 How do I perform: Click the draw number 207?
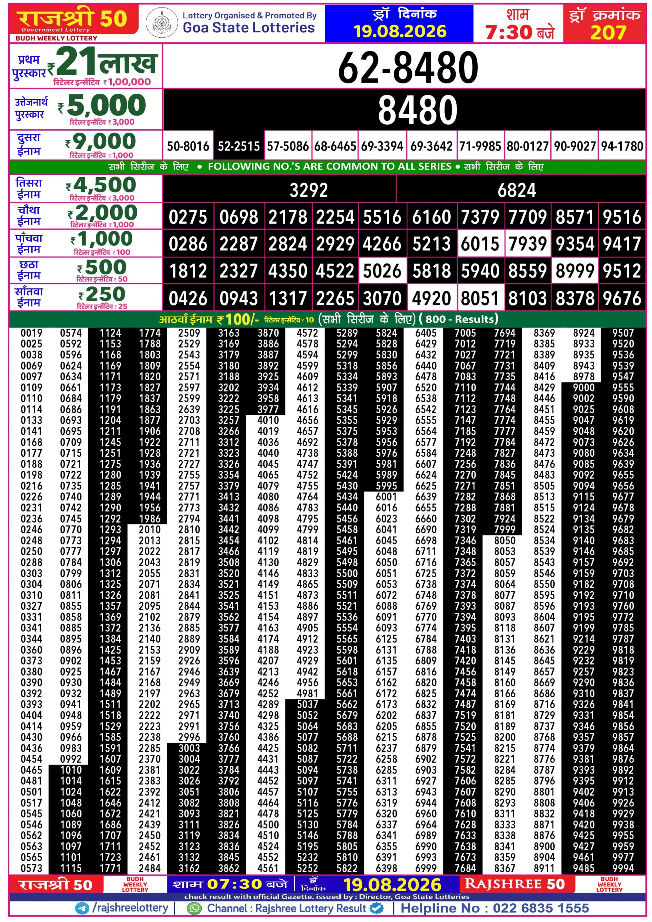point(608,32)
